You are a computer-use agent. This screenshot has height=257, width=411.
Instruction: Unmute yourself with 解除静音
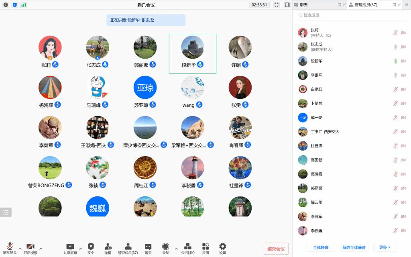click(x=10, y=247)
